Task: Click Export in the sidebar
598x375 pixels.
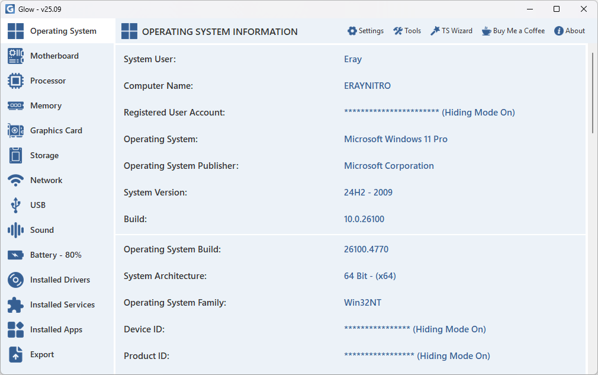Action: pyautogui.click(x=42, y=354)
